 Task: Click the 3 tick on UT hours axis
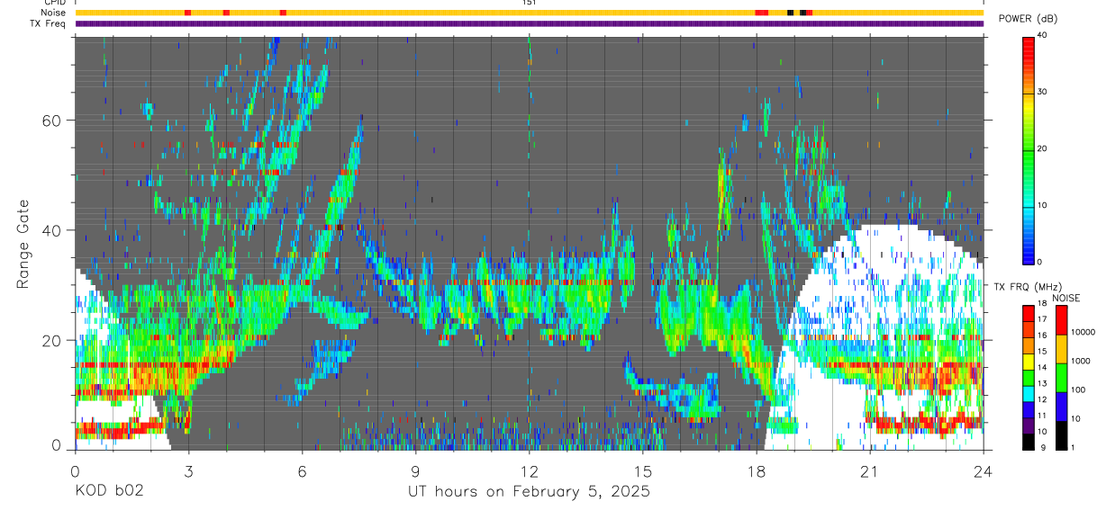[187, 470]
